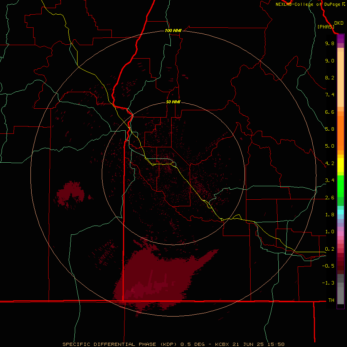The width and height of the screenshot is (347, 347).
Task: Click the "21 JUN 25 15:50" timestamp
Action: click(x=258, y=344)
